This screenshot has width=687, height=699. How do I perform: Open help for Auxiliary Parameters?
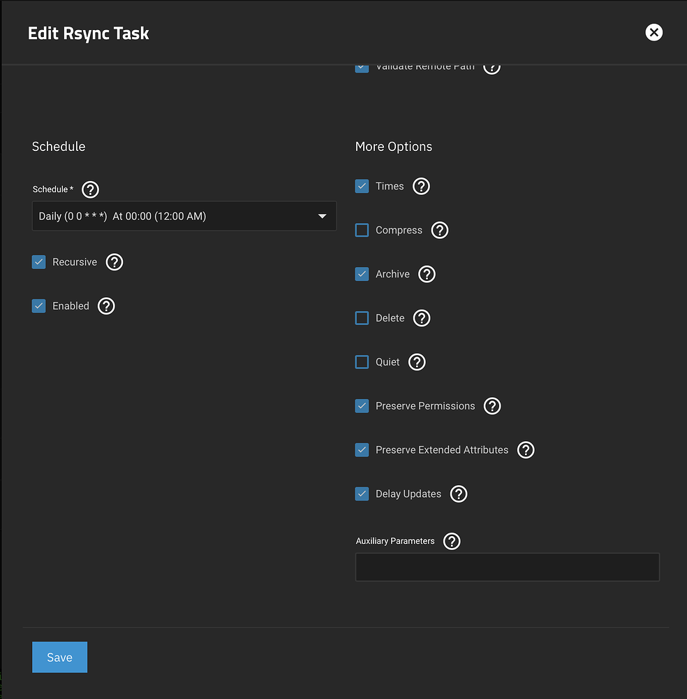coord(452,541)
